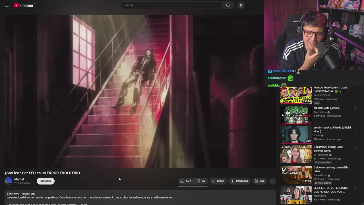The image size is (364, 205).
Task: Open Matriel channel name link
Action: [x=19, y=179]
